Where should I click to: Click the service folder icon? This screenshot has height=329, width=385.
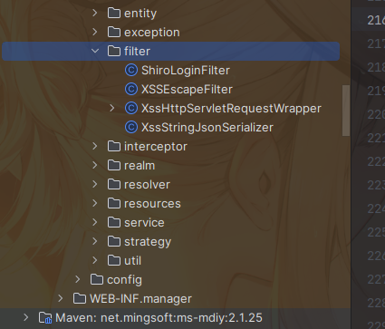point(114,222)
